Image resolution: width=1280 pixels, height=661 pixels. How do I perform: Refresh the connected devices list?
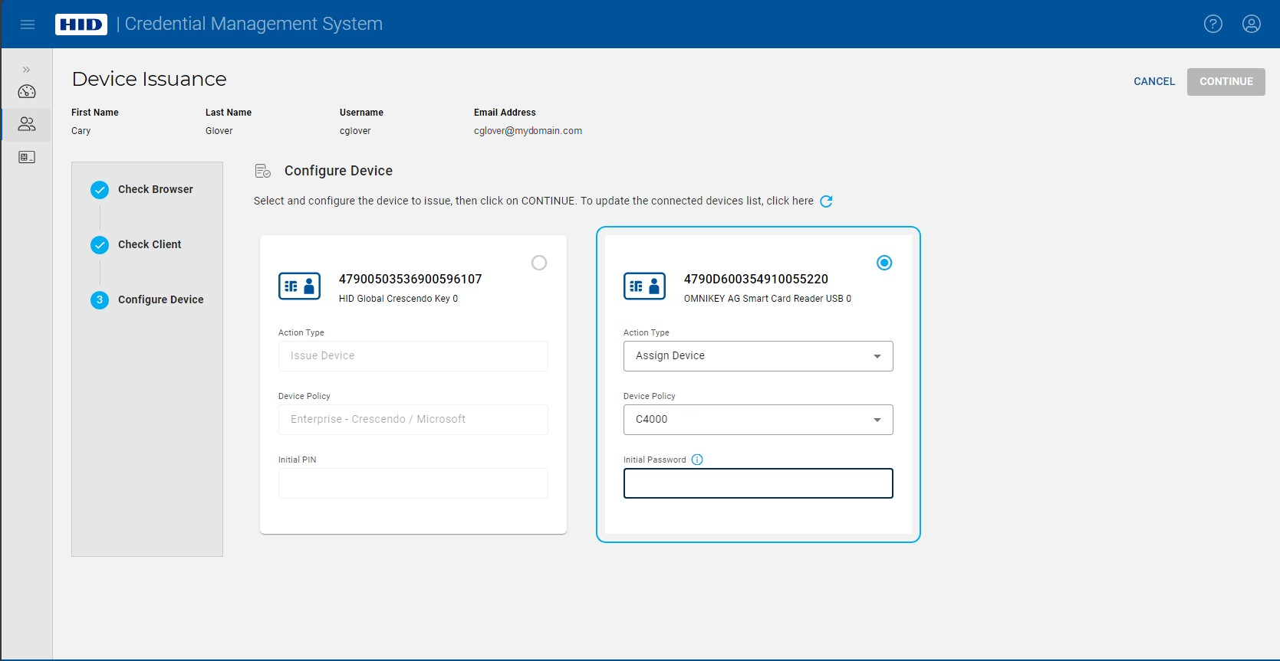pos(826,201)
